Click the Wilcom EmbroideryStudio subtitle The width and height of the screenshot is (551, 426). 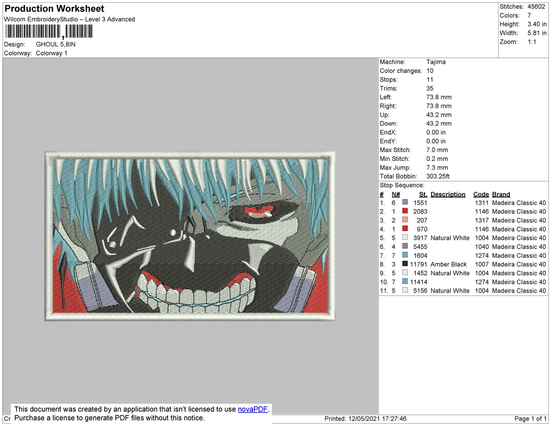[69, 19]
